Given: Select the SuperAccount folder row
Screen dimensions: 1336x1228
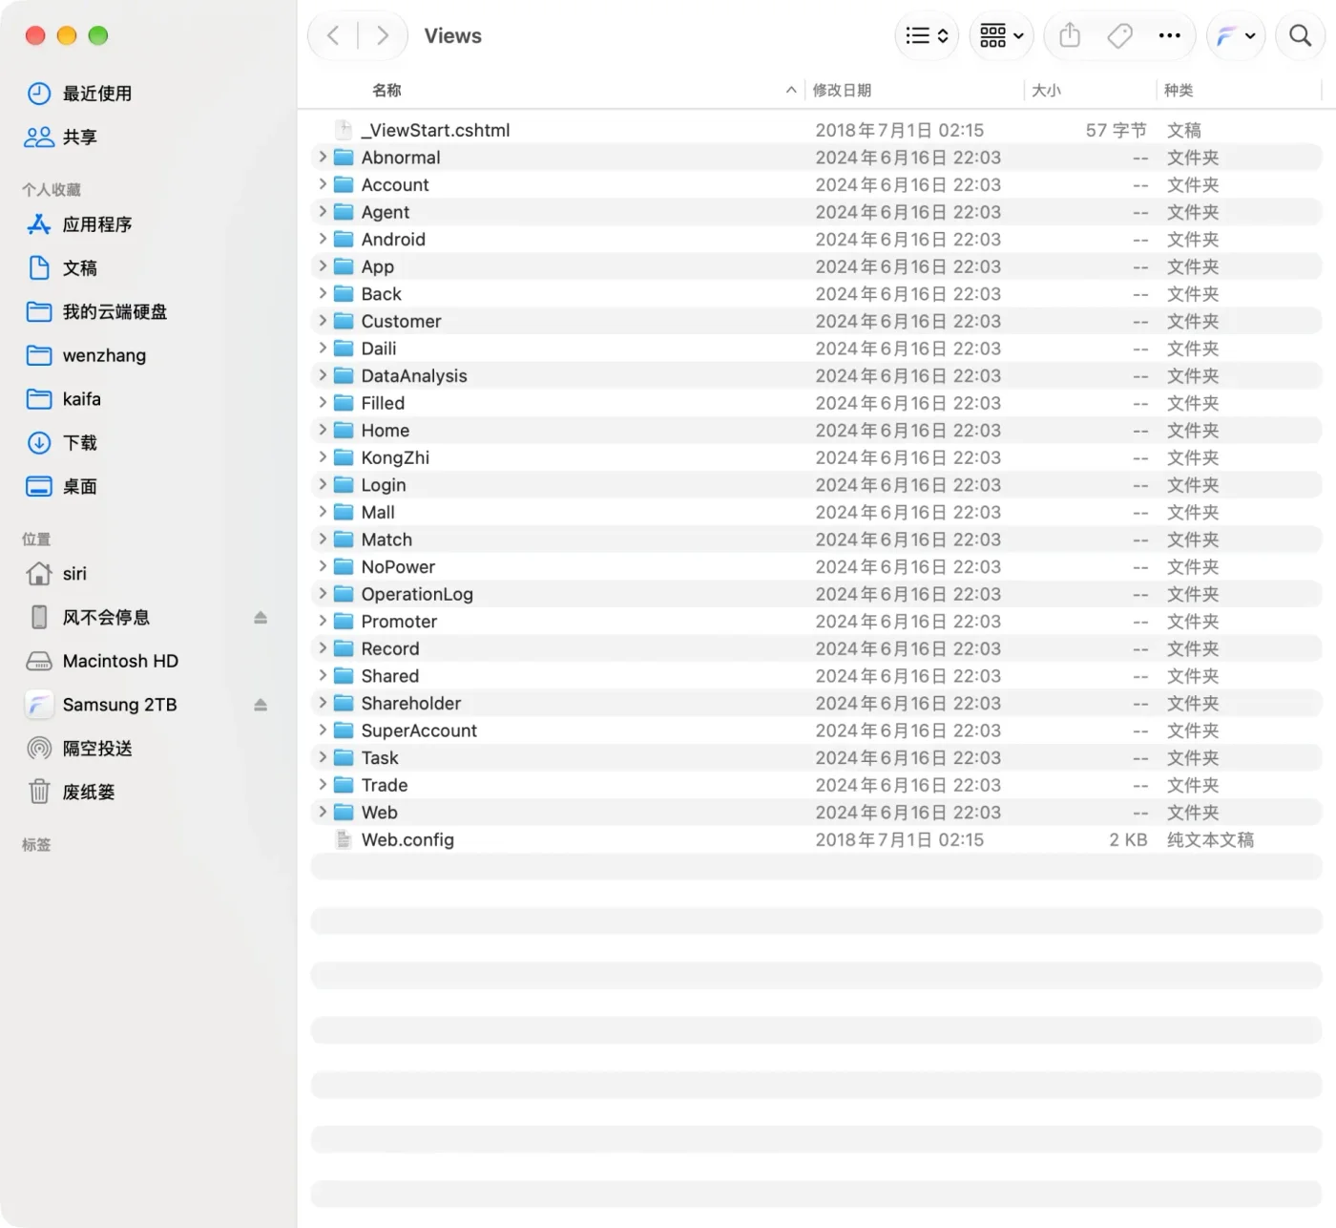Looking at the screenshot, I should tap(817, 730).
